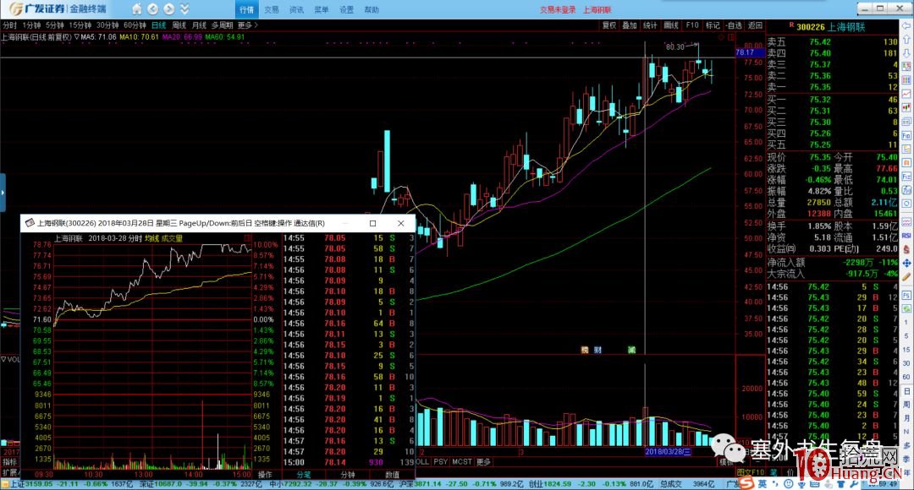Open F10 company info
Screen dimensions: 914x490
692,25
